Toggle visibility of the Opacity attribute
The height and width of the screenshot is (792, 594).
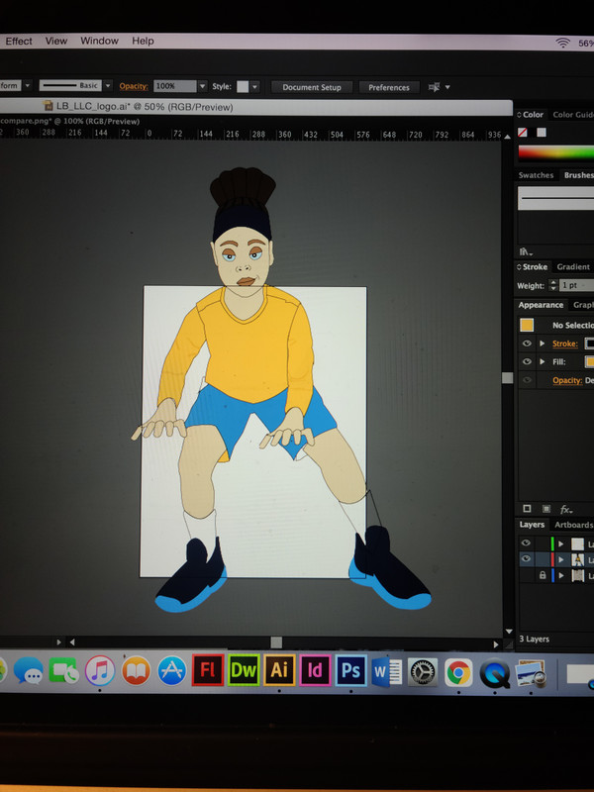pos(527,380)
